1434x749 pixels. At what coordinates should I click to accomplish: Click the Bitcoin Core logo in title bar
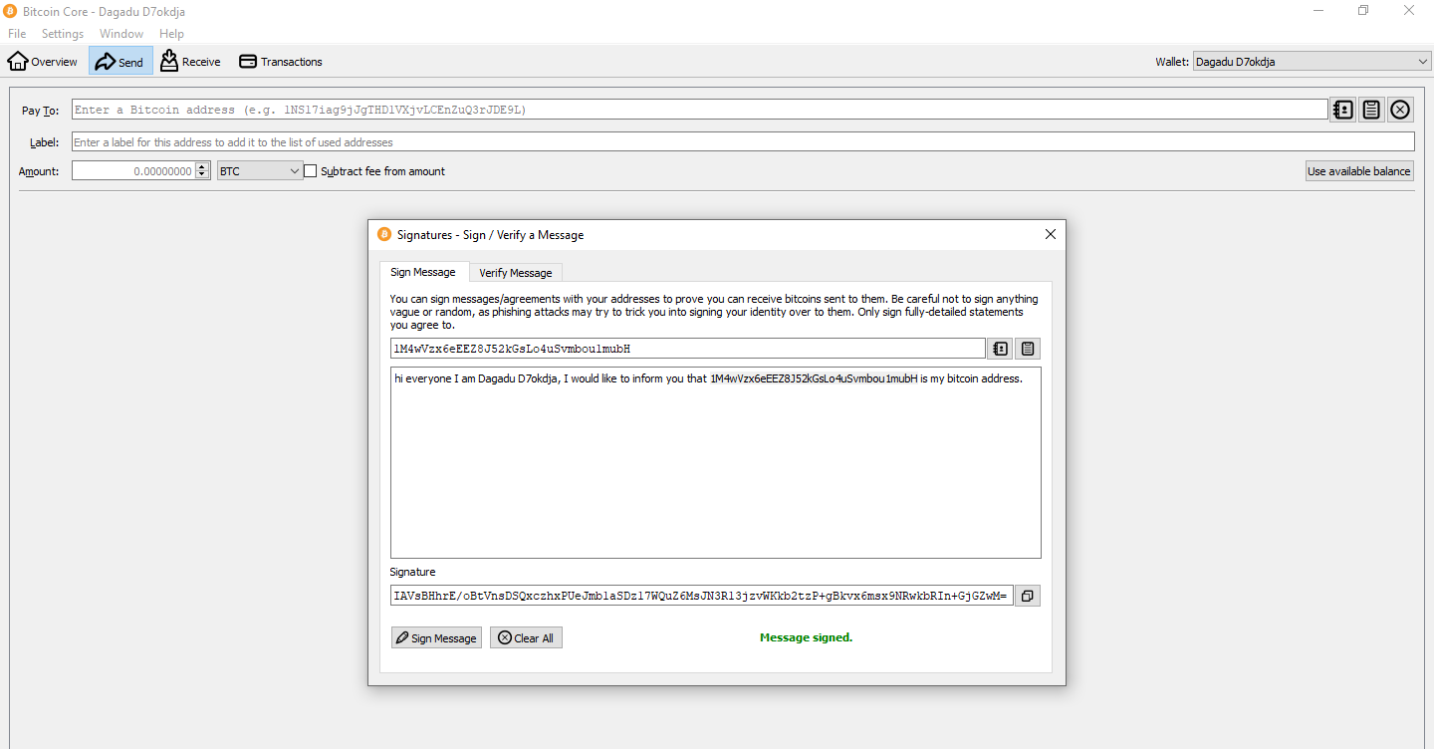11,11
